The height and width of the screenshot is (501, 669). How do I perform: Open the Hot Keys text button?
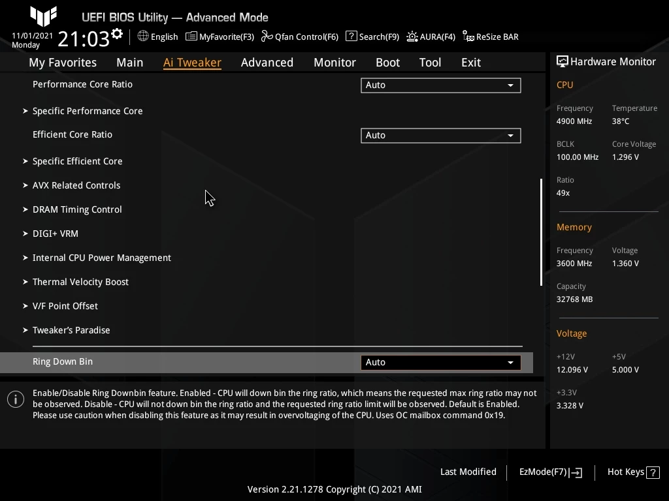tap(625, 472)
